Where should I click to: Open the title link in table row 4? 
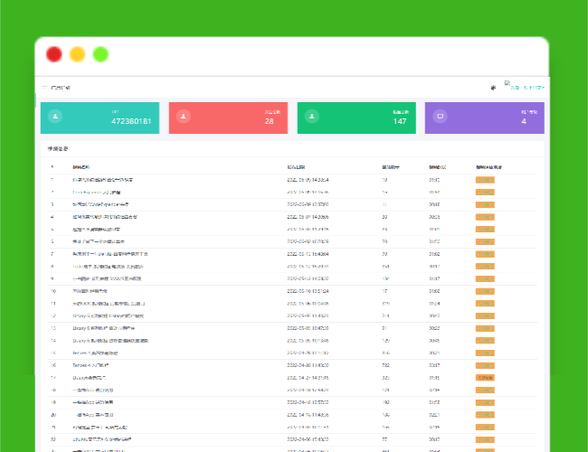(105, 217)
